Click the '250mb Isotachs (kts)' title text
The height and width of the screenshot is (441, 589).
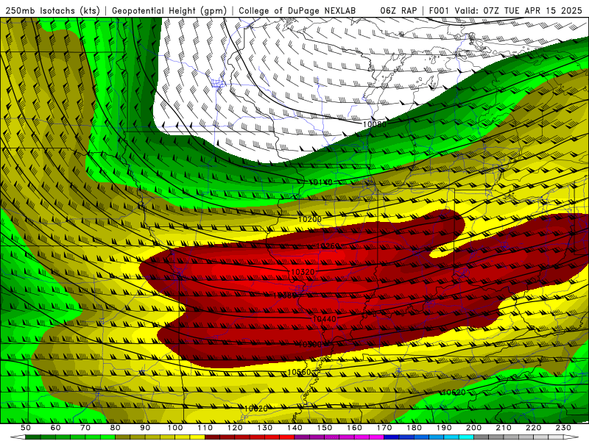pyautogui.click(x=52, y=11)
